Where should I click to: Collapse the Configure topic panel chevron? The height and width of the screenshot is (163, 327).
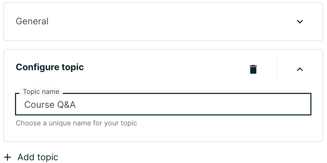(300, 69)
